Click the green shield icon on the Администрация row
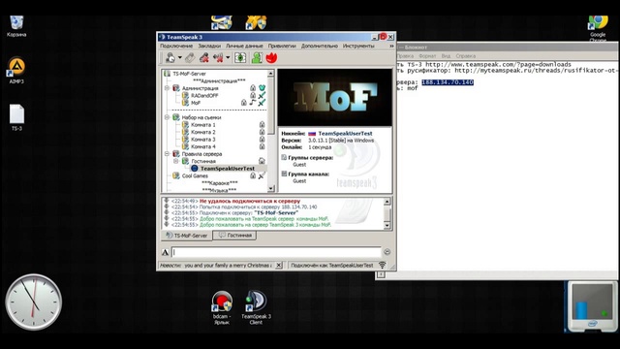The height and width of the screenshot is (349, 620). click(x=262, y=88)
